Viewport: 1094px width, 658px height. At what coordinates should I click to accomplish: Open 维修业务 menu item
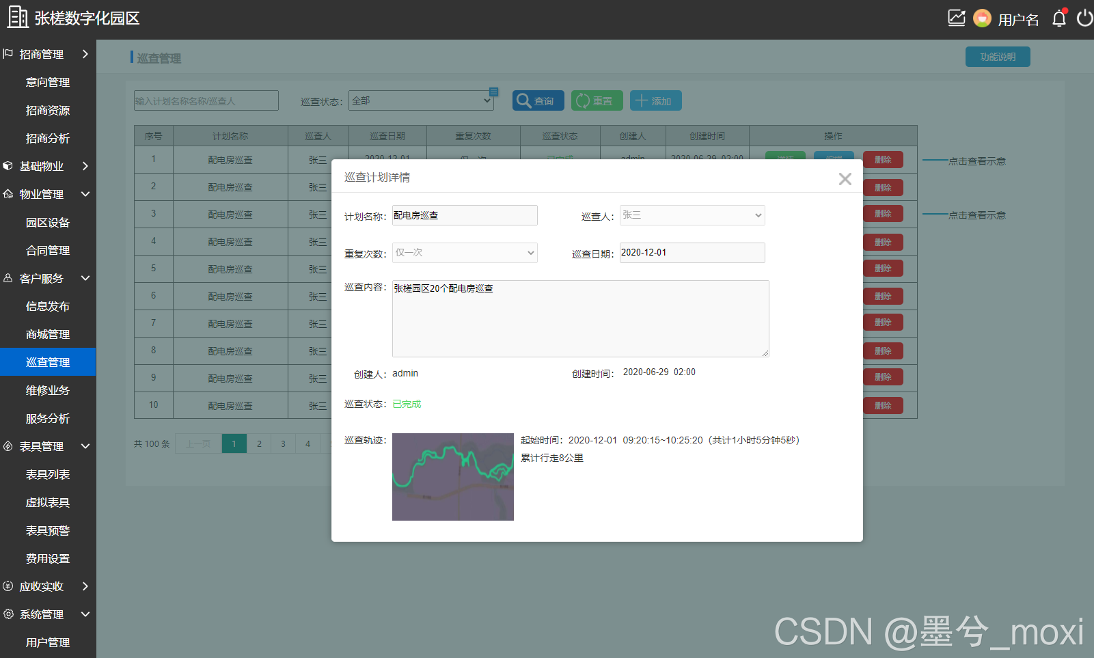tap(48, 390)
